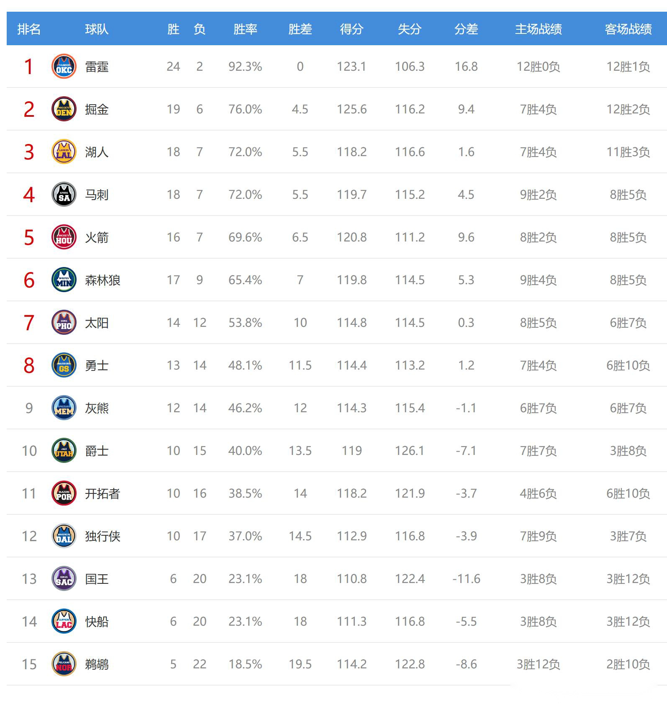
Task: Select the Suns PHO team logo
Action: [x=64, y=323]
